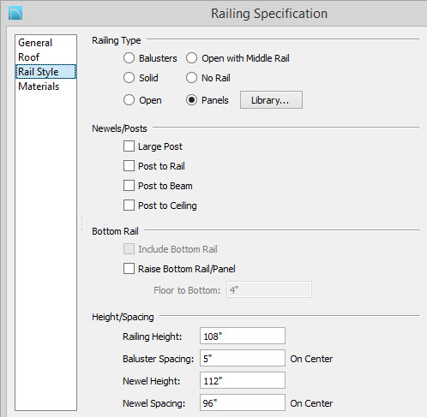Check the Post to Rail option
Viewport: 427px width, 417px height.
coord(129,166)
